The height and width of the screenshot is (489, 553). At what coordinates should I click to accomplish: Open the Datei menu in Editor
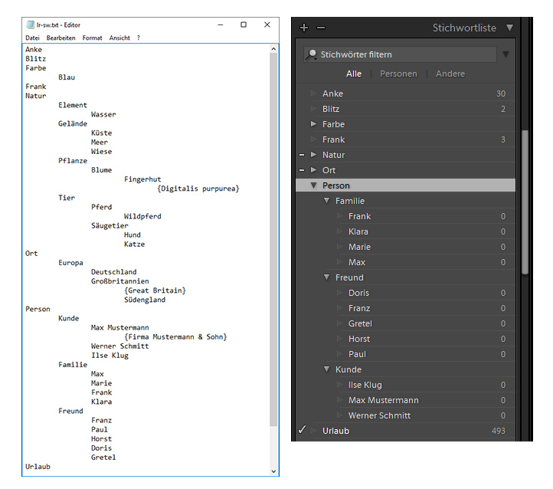(32, 38)
